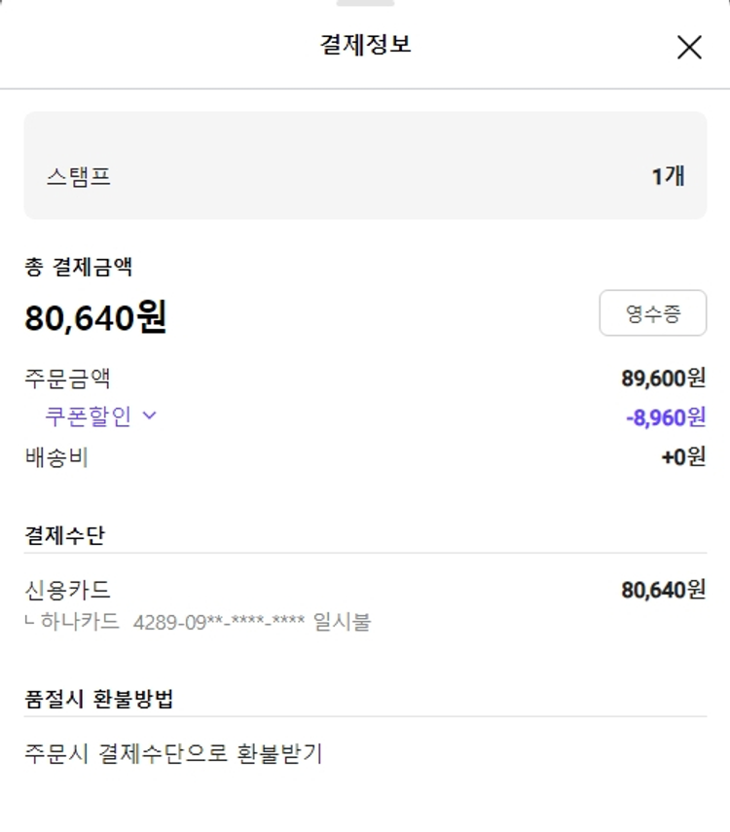Click the 쿠폰할인 coupon discount label
Viewport: 730px width, 832px height.
click(x=88, y=416)
